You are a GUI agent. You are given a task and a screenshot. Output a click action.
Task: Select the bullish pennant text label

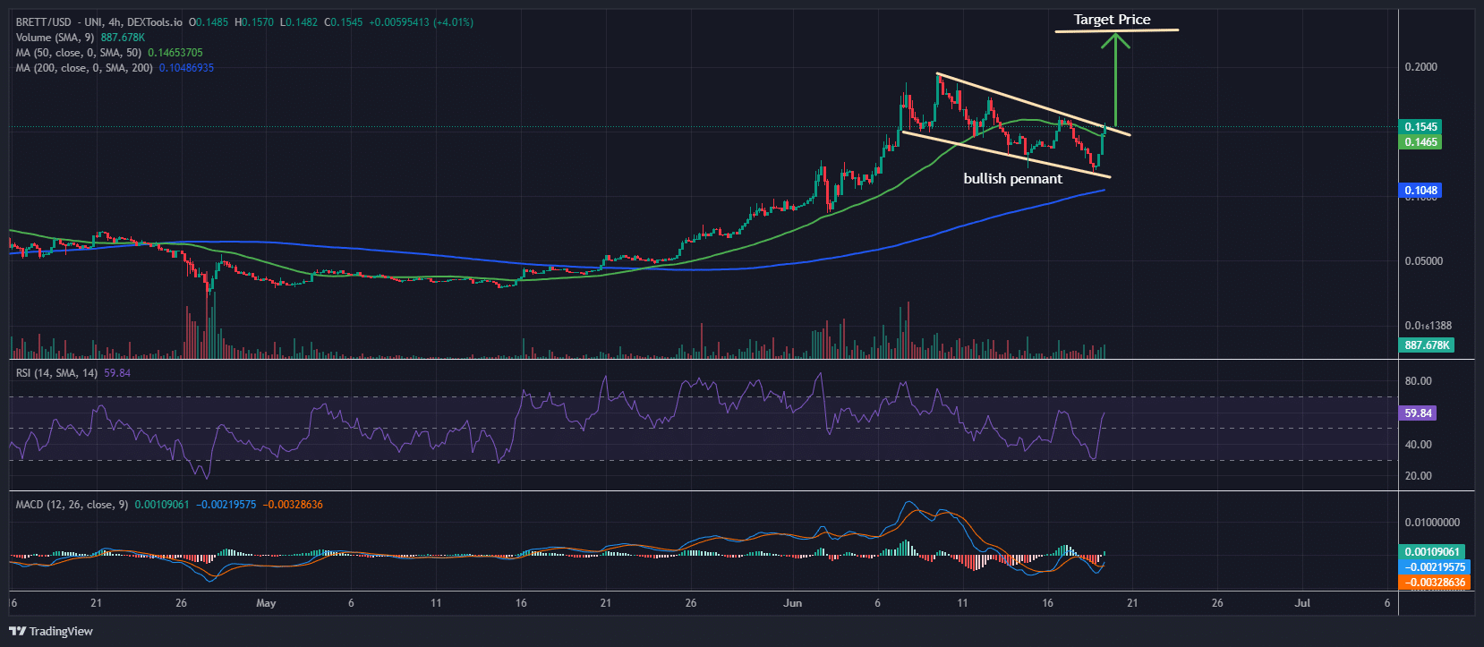tap(1012, 179)
